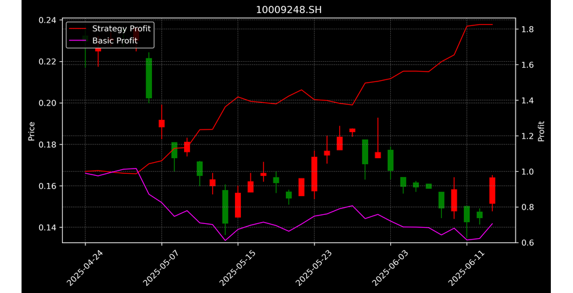Click the 0.8 profit tick label
Screen dimensions: 573x293
(x=527, y=207)
